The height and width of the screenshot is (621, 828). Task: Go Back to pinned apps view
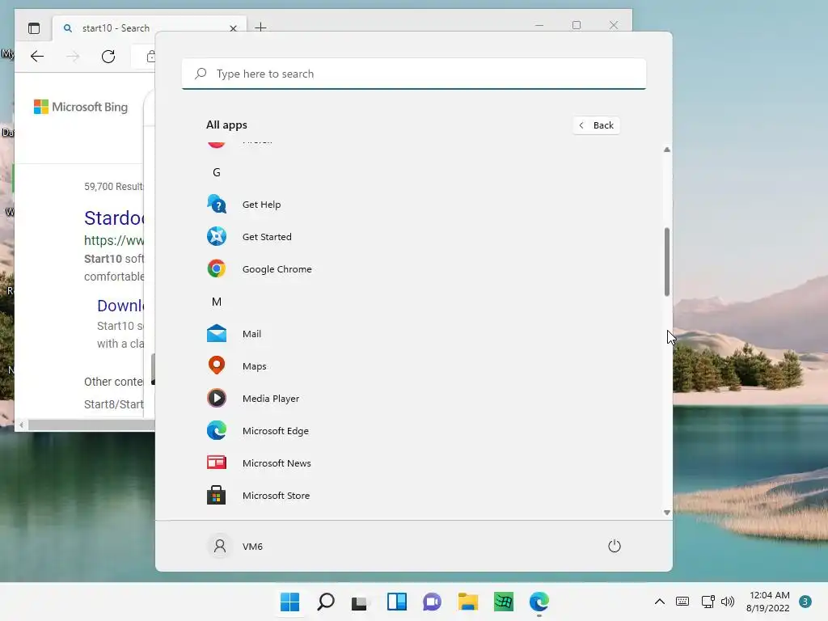pyautogui.click(x=596, y=125)
